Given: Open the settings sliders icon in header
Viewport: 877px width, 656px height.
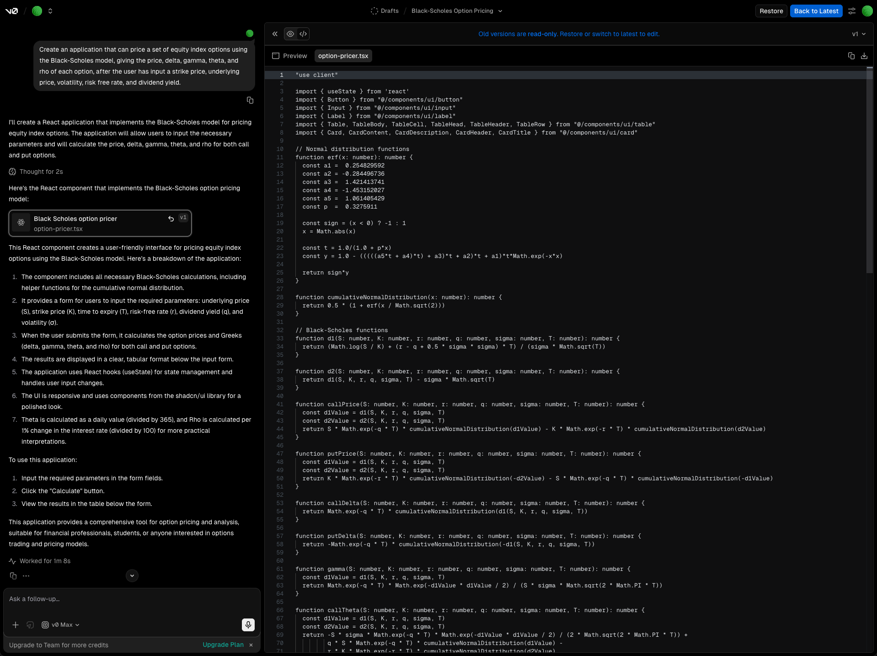Looking at the screenshot, I should coord(851,11).
